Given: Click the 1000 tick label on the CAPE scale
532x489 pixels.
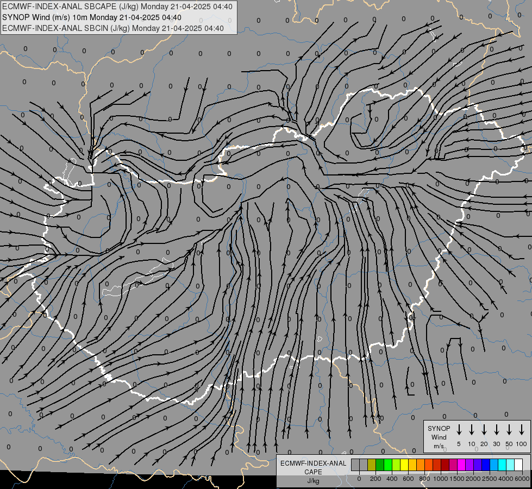Looking at the screenshot, I should pos(441,479).
